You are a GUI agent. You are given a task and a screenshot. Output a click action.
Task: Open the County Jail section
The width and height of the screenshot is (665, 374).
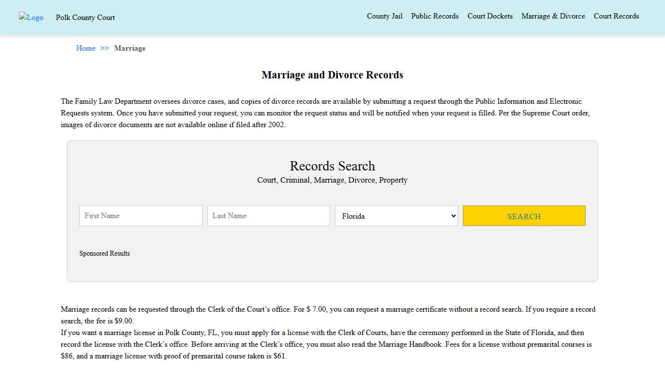[385, 16]
